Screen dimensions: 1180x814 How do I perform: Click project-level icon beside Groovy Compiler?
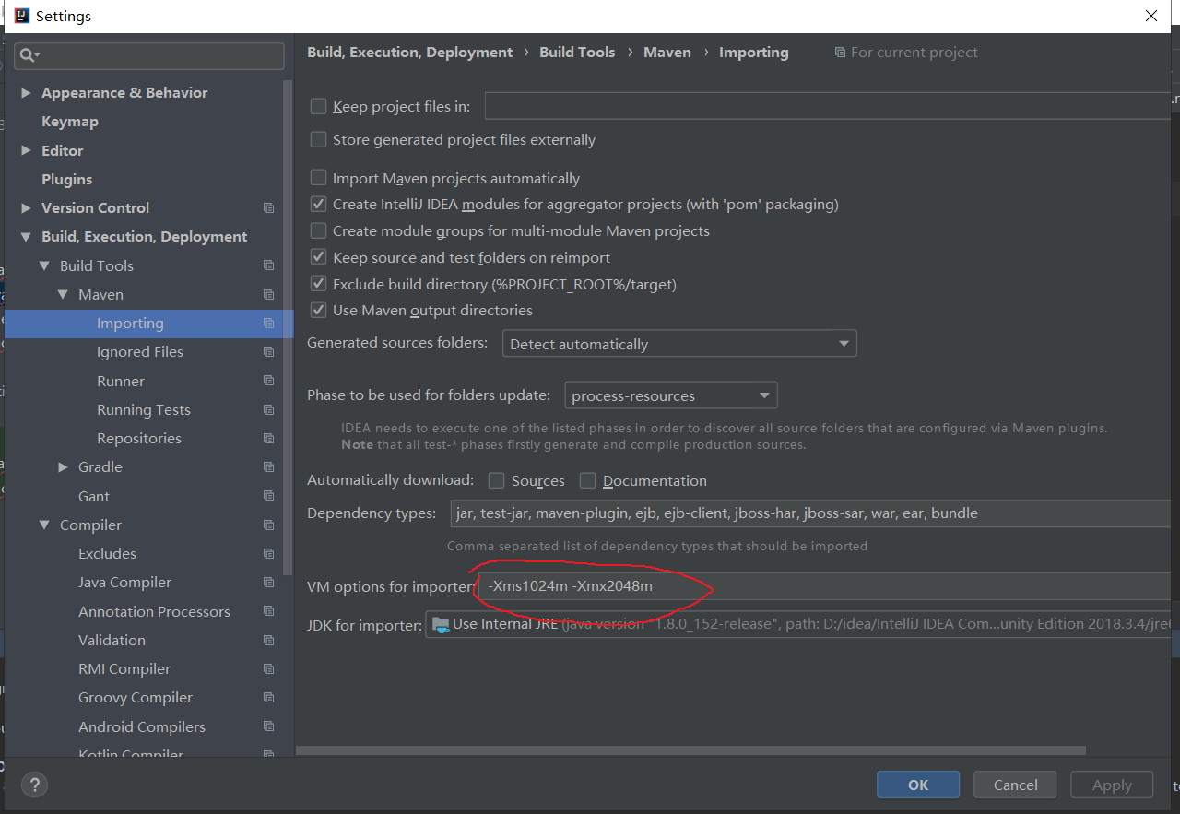pyautogui.click(x=268, y=698)
